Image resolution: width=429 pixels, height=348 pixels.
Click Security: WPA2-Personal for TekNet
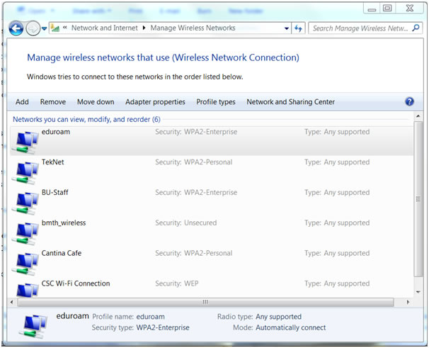pos(194,162)
